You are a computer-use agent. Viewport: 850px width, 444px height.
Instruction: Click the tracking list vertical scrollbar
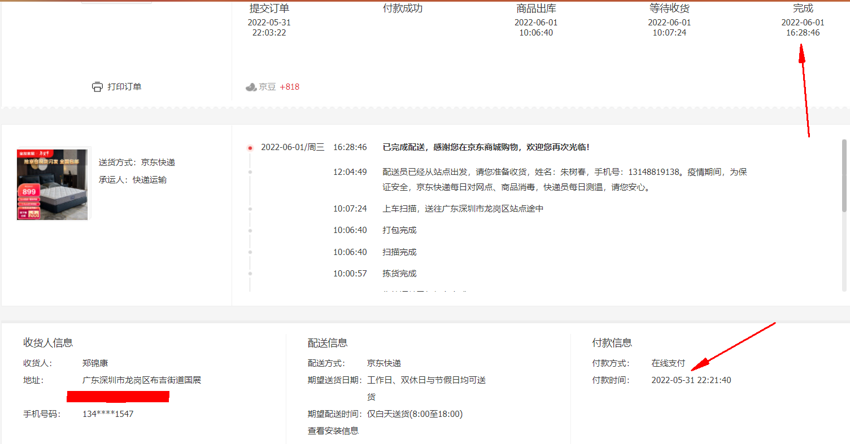click(x=844, y=176)
